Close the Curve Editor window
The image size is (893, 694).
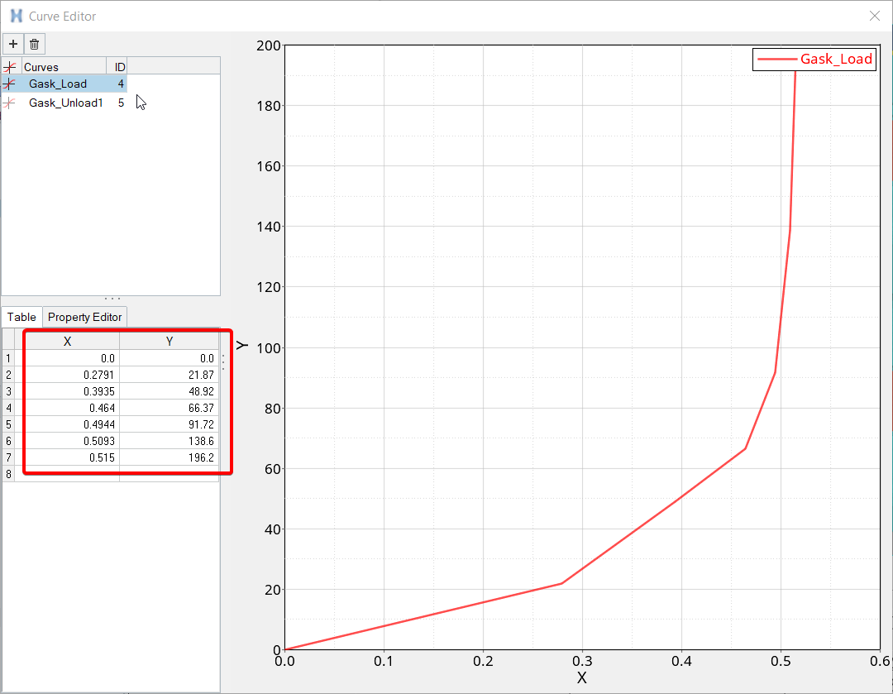pos(875,16)
